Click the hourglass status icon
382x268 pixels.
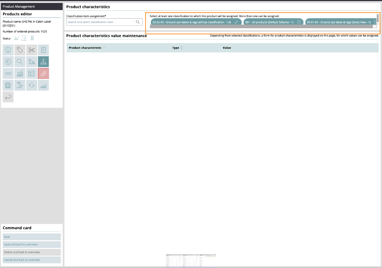[32, 38]
